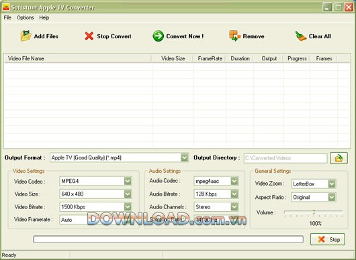
Task: Expand the Audio Channels dropdown
Action: point(234,207)
